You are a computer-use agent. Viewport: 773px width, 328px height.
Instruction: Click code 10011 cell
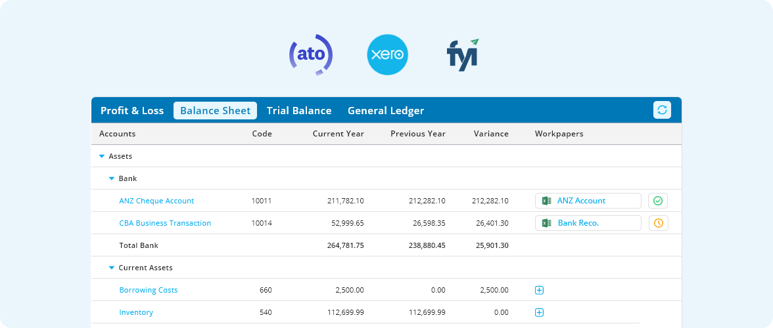coord(262,201)
